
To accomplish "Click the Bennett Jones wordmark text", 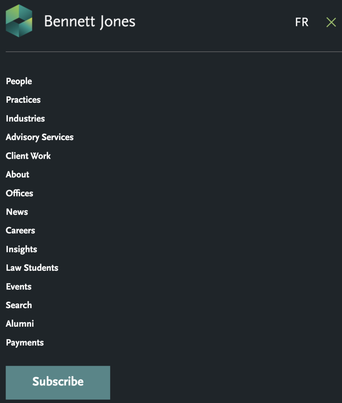I will (90, 22).
